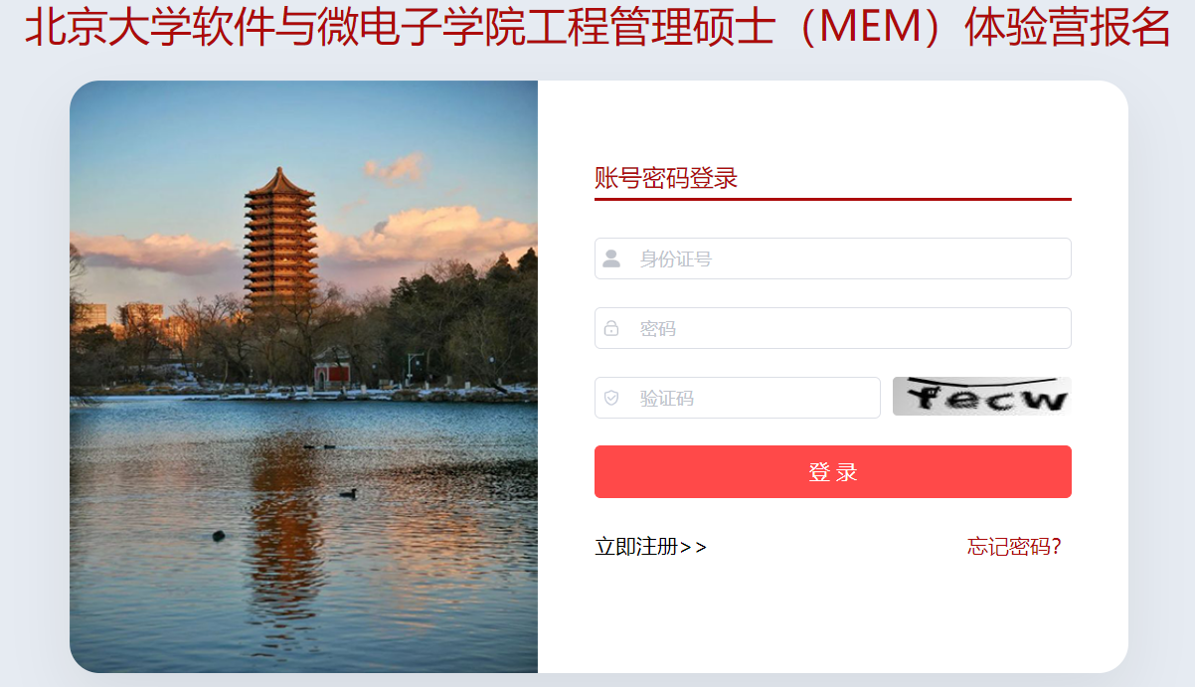Click the double arrows after 立即注册
This screenshot has width=1195, height=687.
click(694, 547)
